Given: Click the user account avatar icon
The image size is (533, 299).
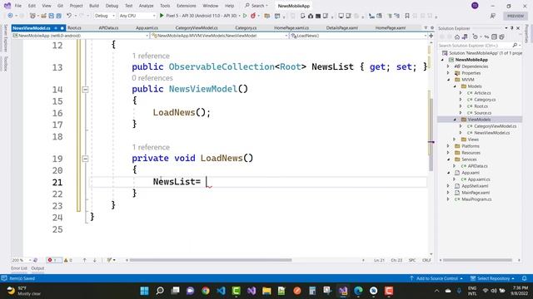Looking at the screenshot, I should (475, 6).
